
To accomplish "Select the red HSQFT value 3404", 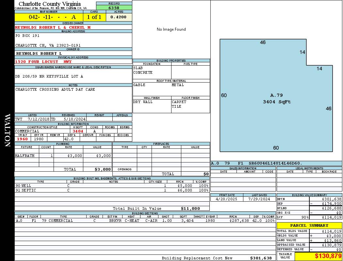I will [78, 131].
